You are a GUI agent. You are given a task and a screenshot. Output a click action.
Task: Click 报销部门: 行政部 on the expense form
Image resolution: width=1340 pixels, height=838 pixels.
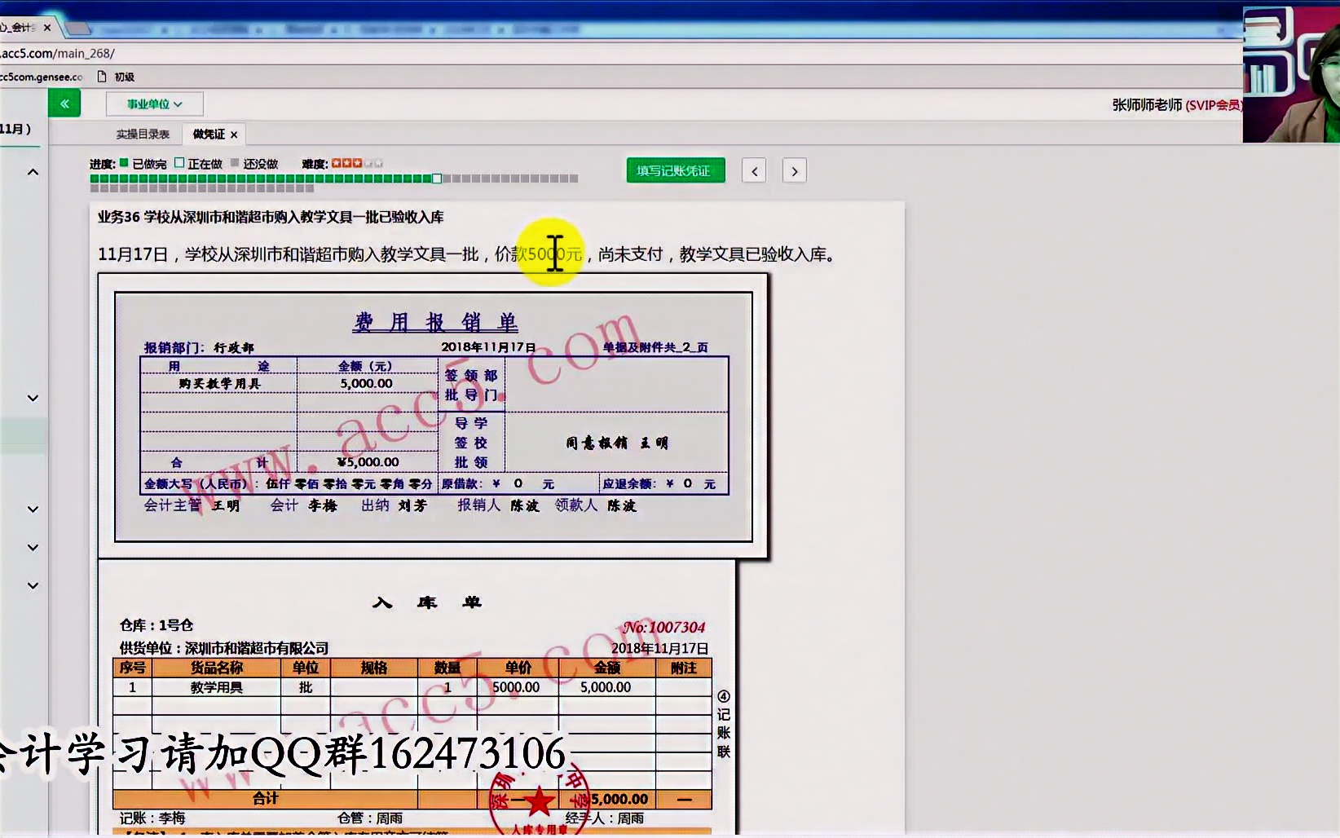pos(199,347)
